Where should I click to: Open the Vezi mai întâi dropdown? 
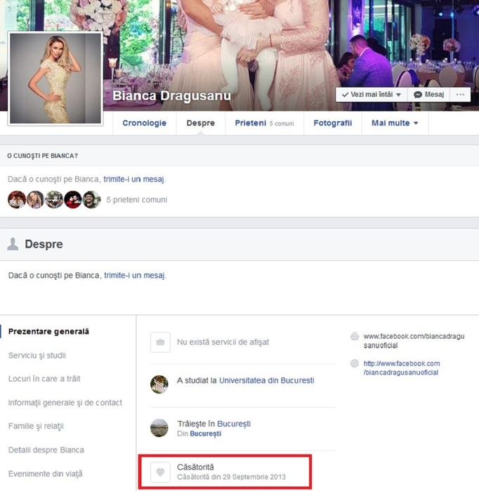tap(372, 95)
